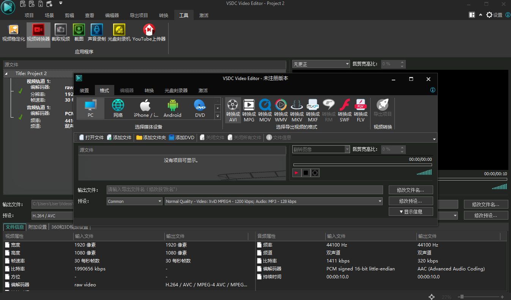Viewport: 511px width, 300px height.
Task: Click the info icon in converter window
Action: [x=433, y=90]
